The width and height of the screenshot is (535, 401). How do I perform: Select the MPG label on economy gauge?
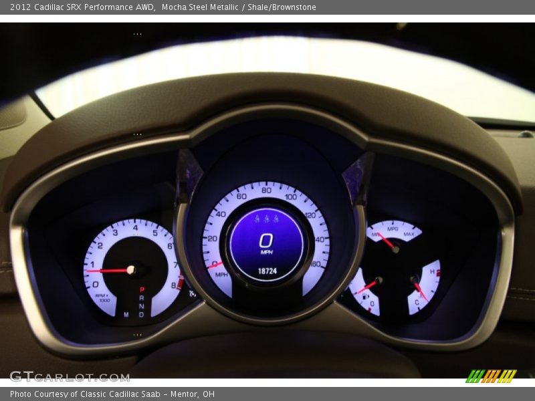(x=393, y=229)
